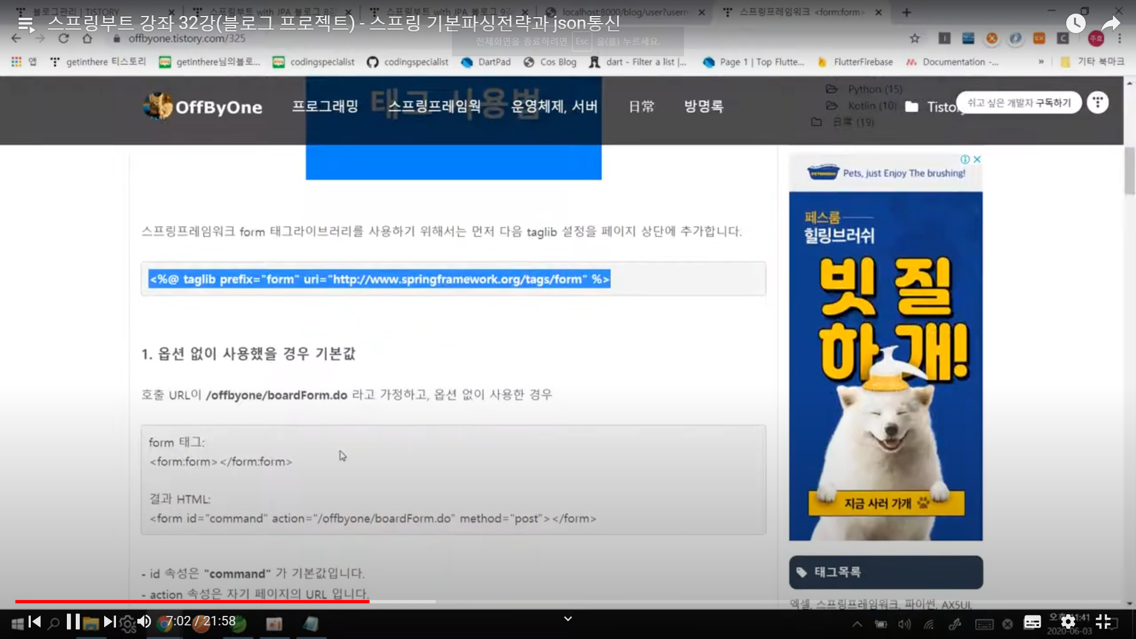The image size is (1136, 639).
Task: Open the Kotlin (10) category folder
Action: tap(861, 105)
